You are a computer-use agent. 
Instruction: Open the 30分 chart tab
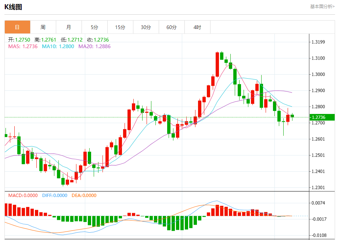[x=146, y=27]
